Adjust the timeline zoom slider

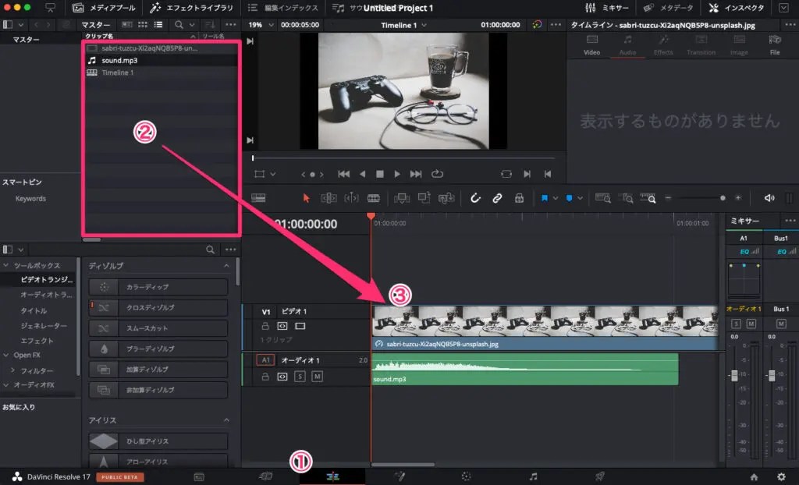[x=723, y=198]
